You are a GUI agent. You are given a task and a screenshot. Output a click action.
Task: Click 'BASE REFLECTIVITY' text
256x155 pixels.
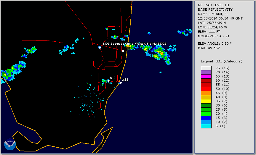(215, 10)
